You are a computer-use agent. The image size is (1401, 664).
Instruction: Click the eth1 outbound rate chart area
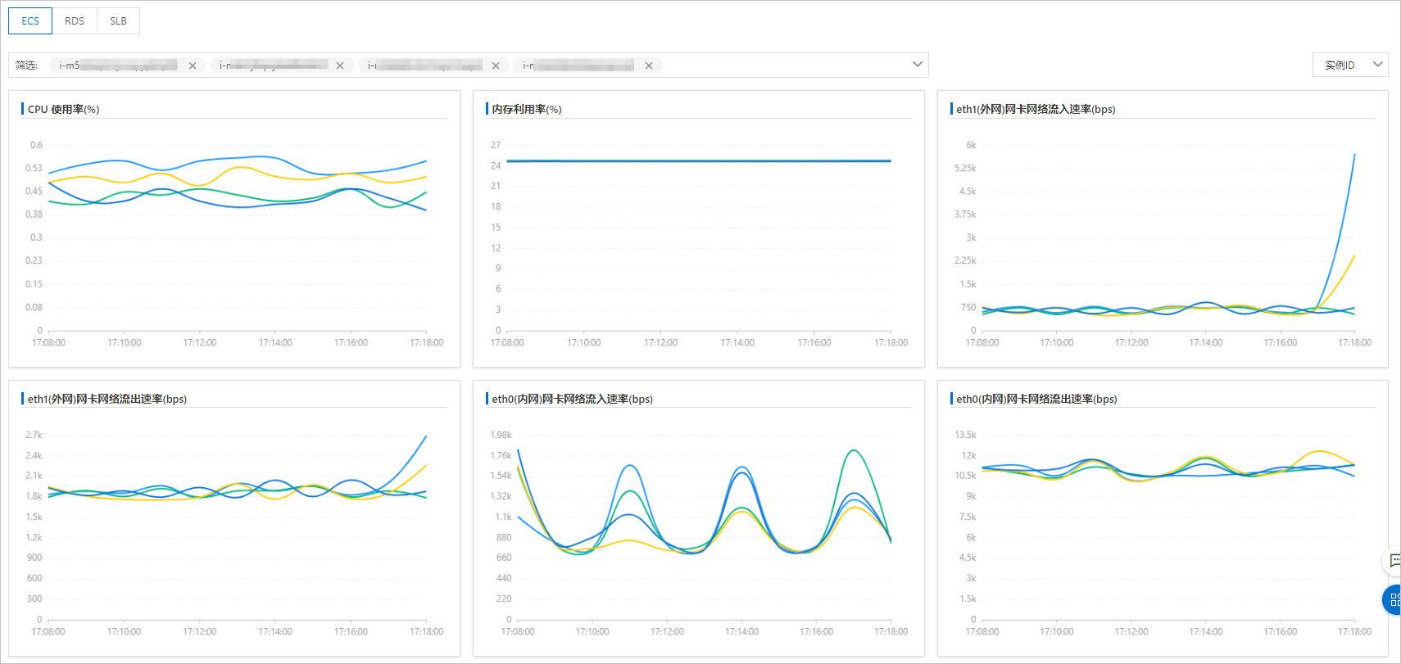[x=238, y=526]
